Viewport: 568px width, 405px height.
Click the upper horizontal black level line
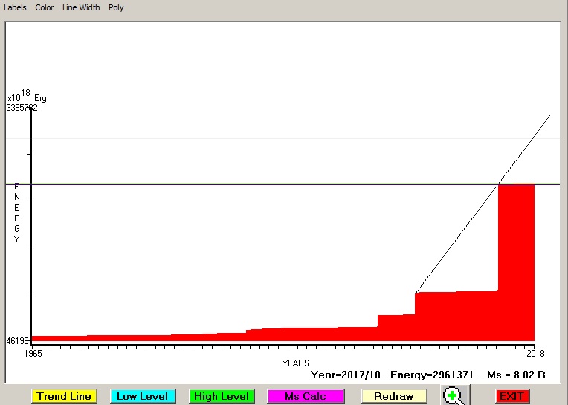(283, 137)
